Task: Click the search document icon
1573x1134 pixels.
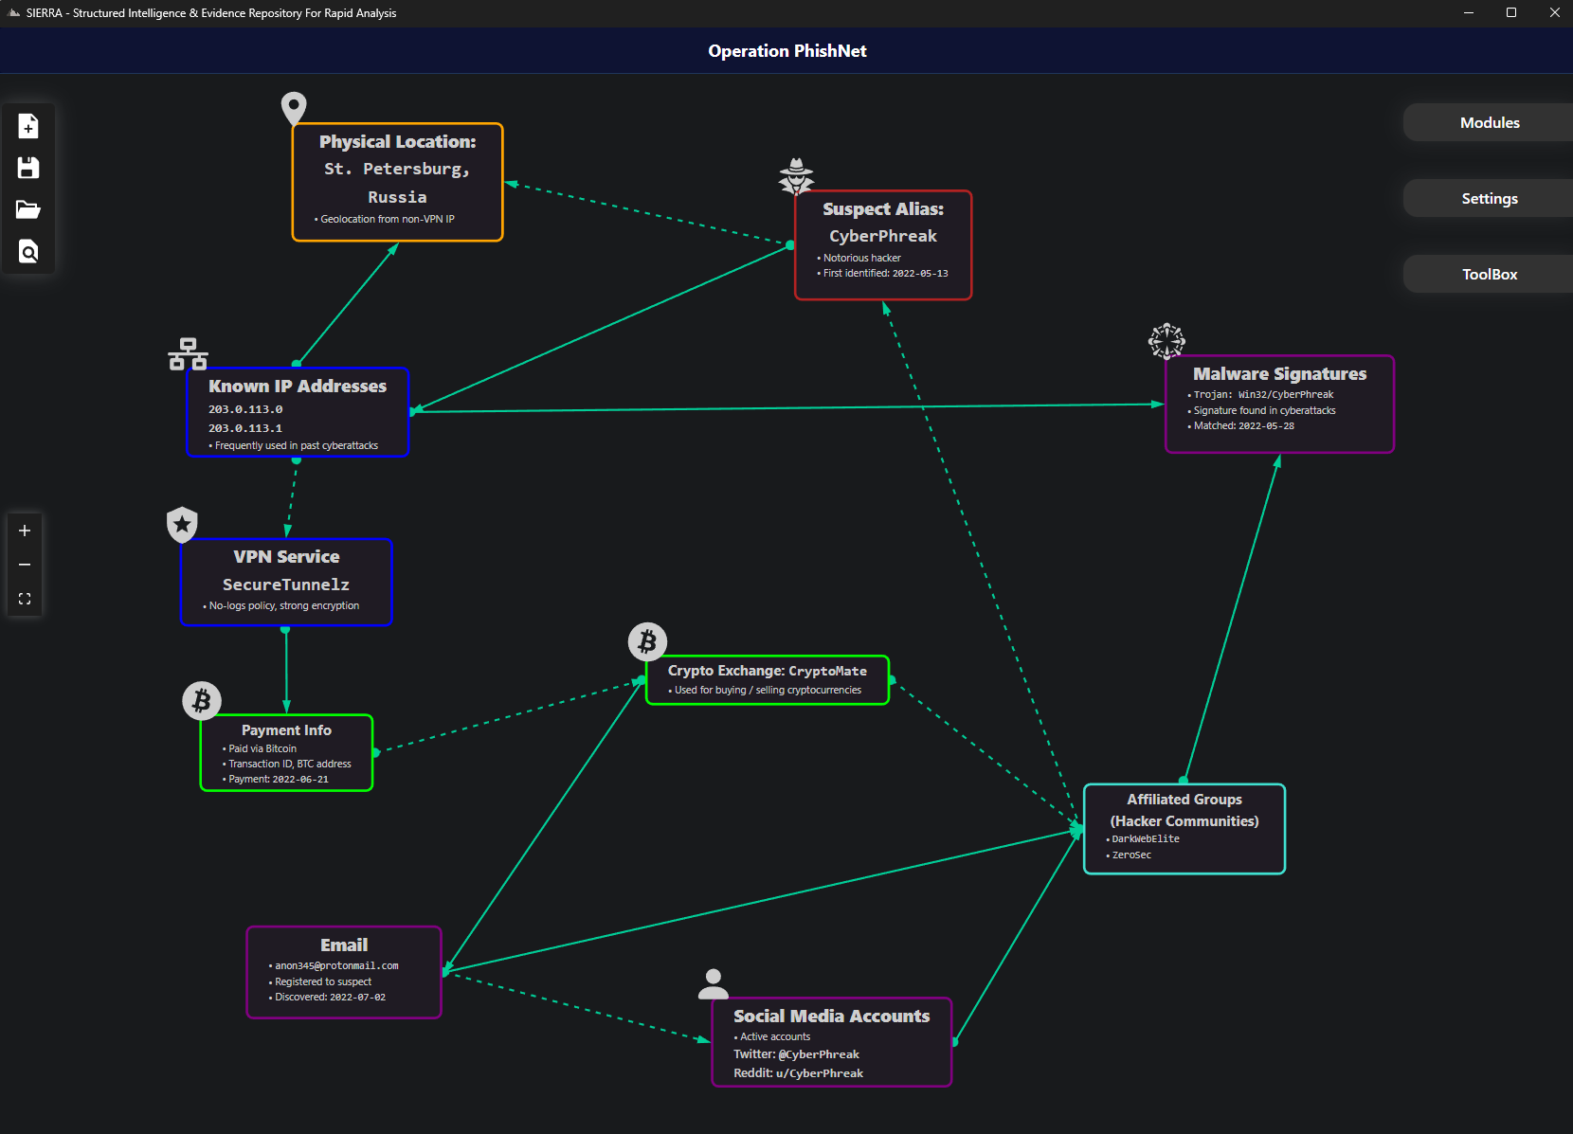Action: (x=28, y=251)
